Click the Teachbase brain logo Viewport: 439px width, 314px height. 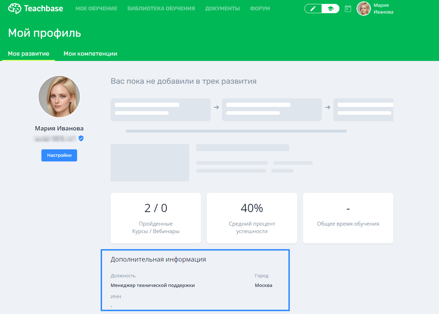[x=15, y=8]
